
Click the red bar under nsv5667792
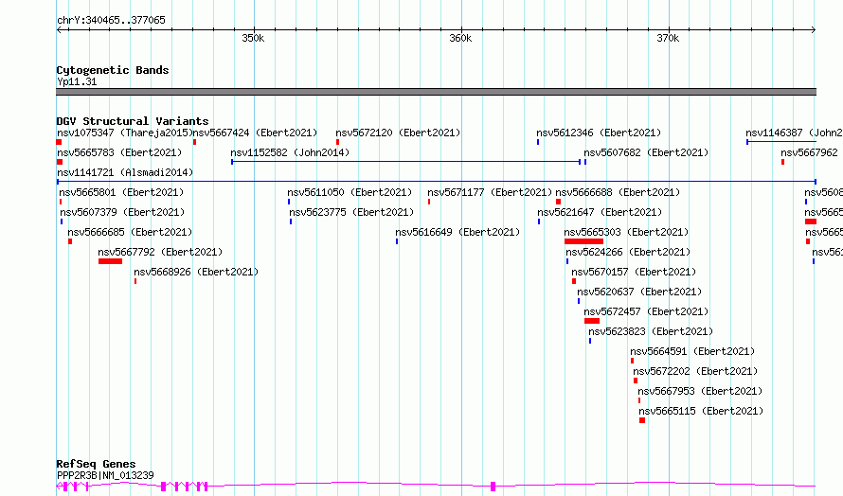click(x=110, y=261)
